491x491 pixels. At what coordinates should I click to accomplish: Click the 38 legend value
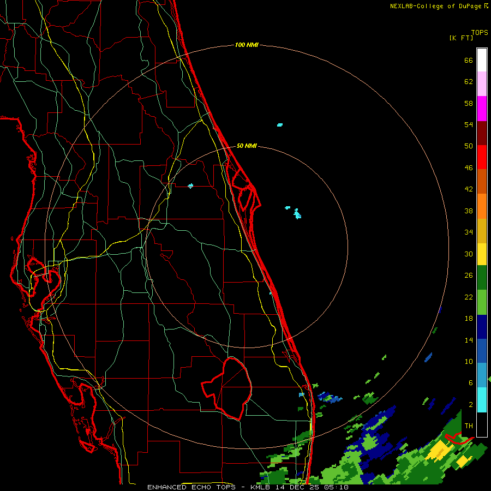(x=469, y=211)
